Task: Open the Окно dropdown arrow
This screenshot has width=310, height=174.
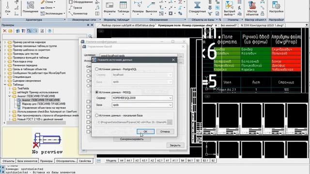Action: pos(54,8)
